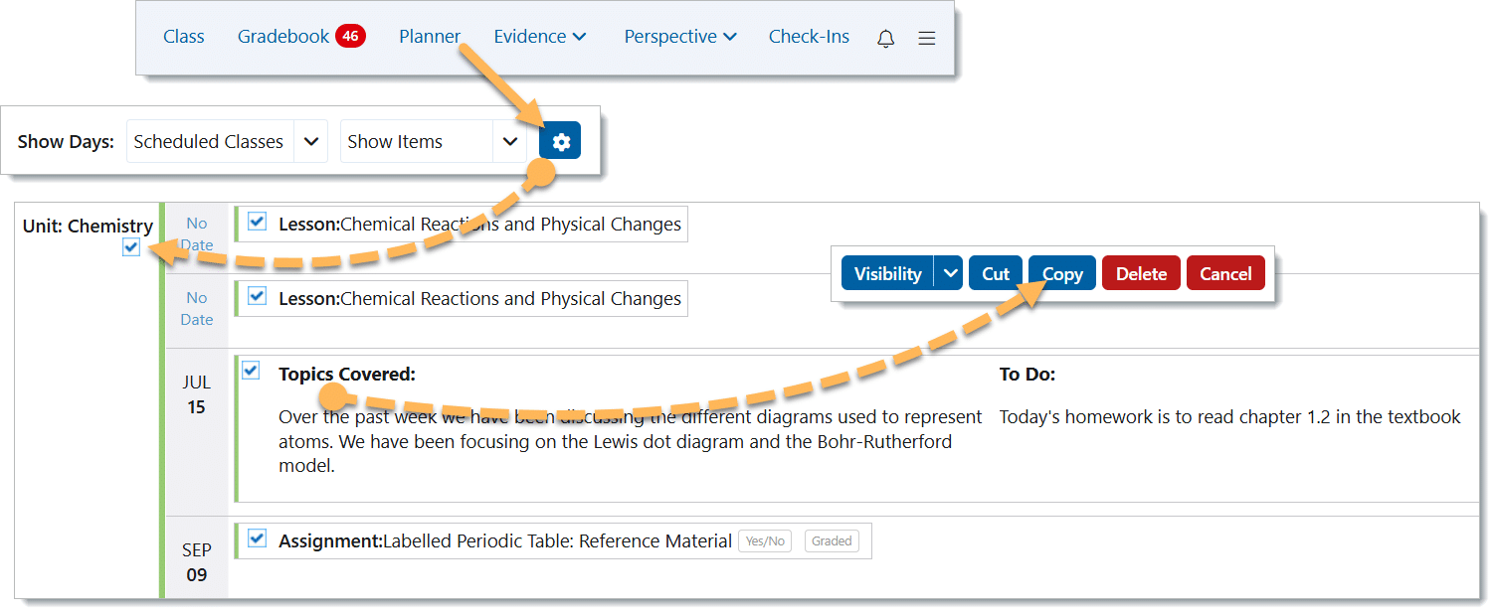This screenshot has width=1495, height=614.
Task: Toggle the Topics Covered entry checkbox
Action: point(251,371)
